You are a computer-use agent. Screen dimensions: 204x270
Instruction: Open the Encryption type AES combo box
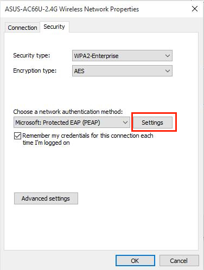tap(122, 71)
